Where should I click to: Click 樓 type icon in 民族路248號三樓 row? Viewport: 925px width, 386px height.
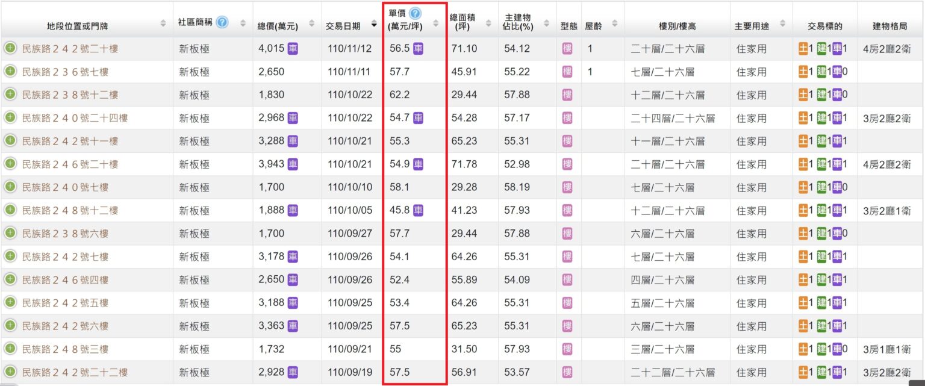coord(567,349)
